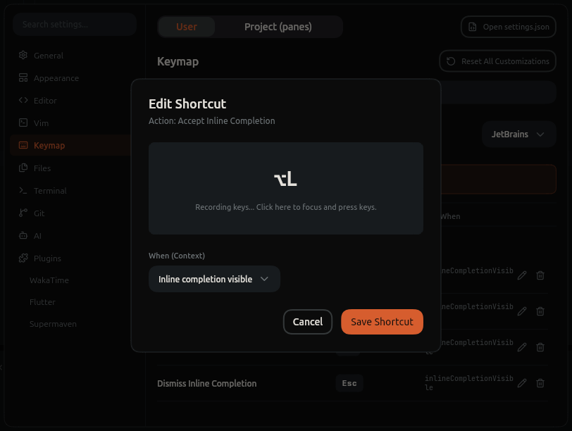Viewport: 572px width, 431px height.
Task: Click the Terminal prompt icon
Action: (x=23, y=191)
